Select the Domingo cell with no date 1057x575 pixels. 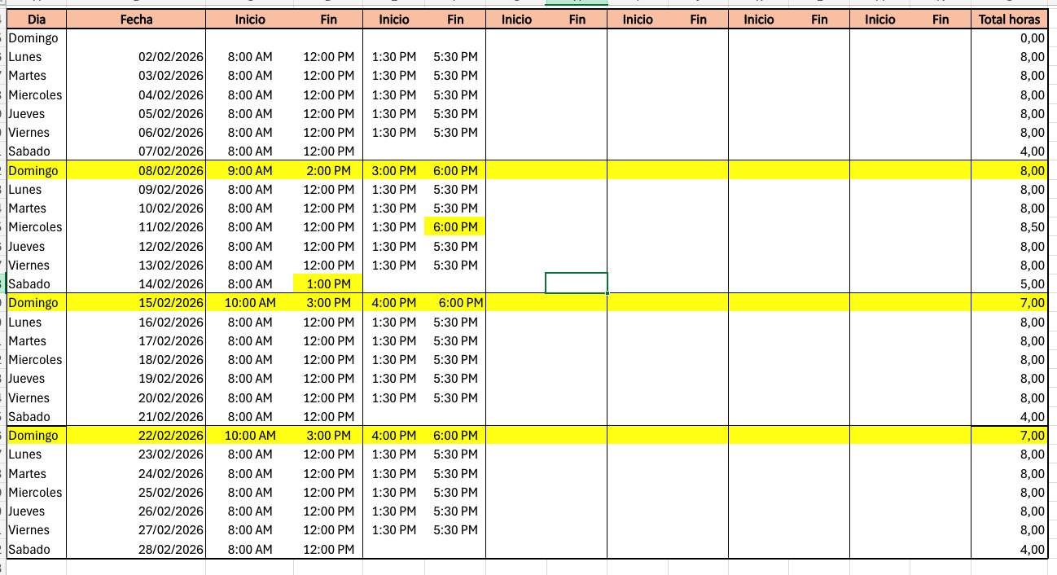pyautogui.click(x=36, y=38)
